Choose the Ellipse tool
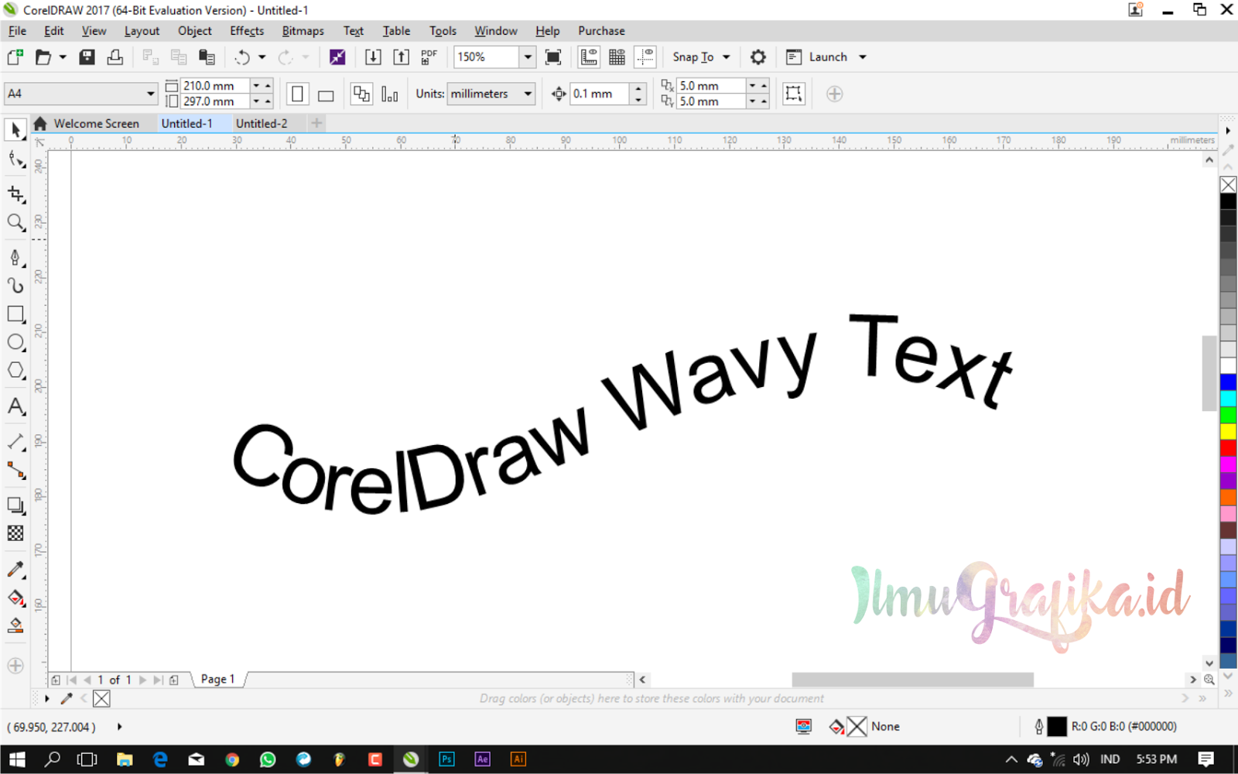 click(15, 342)
